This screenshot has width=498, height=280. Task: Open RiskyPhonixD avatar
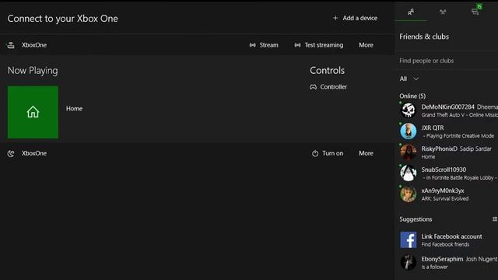tap(408, 152)
